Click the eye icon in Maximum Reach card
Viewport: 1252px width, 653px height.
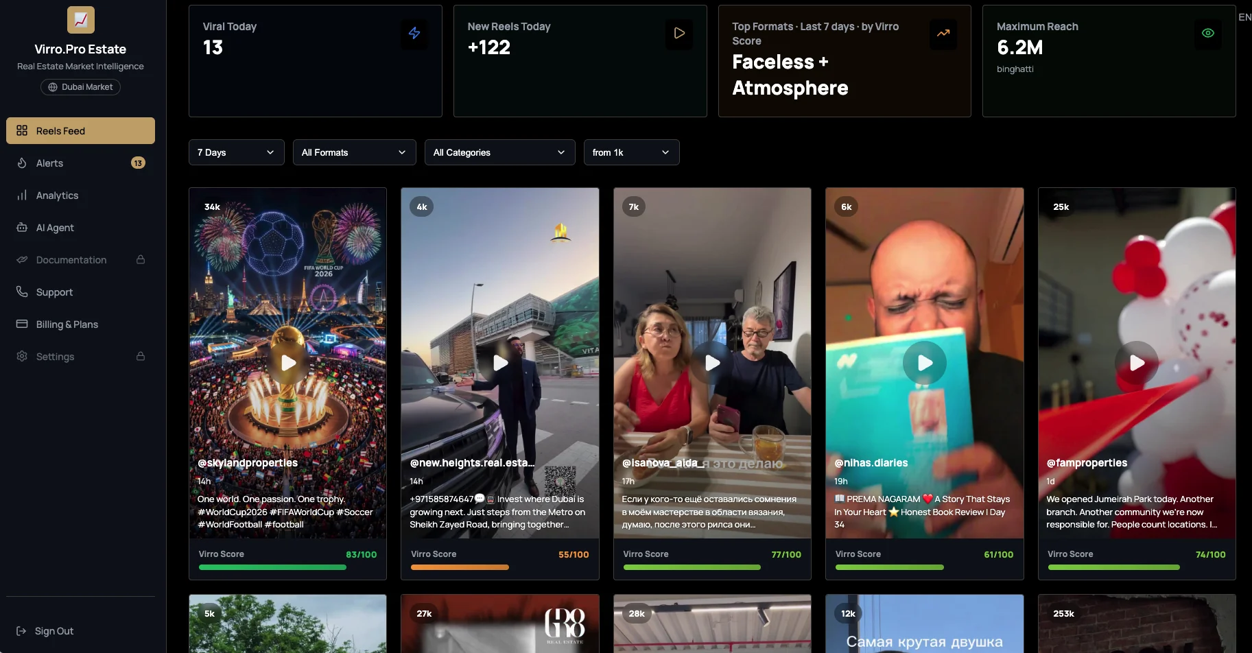1208,33
